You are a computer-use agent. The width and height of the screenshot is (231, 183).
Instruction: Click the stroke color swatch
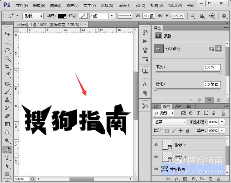(x=83, y=16)
